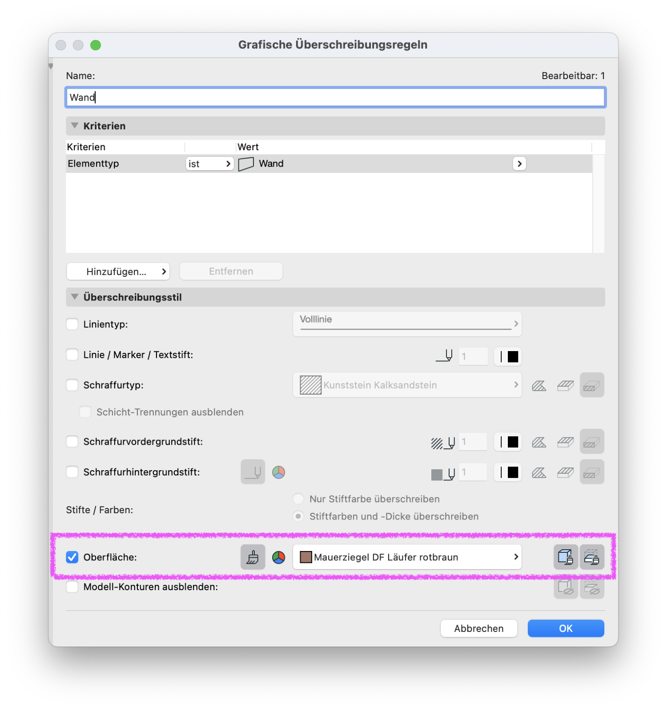Image resolution: width=667 pixels, height=711 pixels.
Task: Toggle Schicht-Trennungen ausblenden checkbox
Action: pyautogui.click(x=85, y=412)
